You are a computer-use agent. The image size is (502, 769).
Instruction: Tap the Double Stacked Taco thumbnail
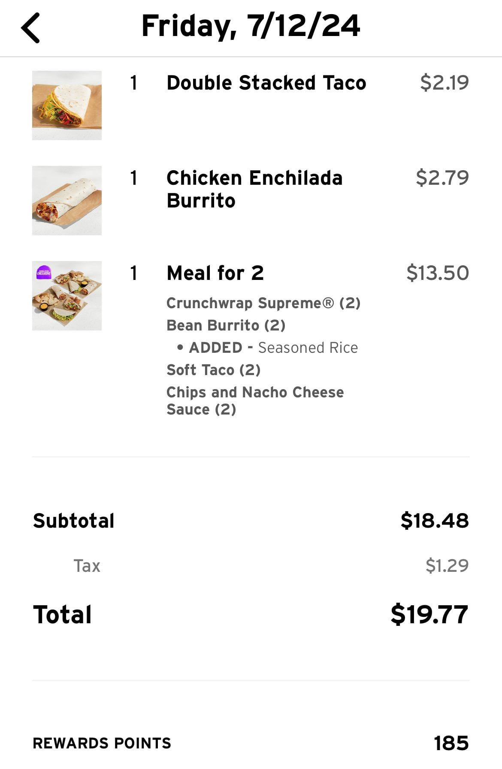67,105
